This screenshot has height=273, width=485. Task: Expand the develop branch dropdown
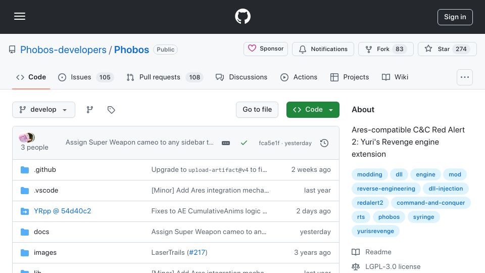pos(43,110)
